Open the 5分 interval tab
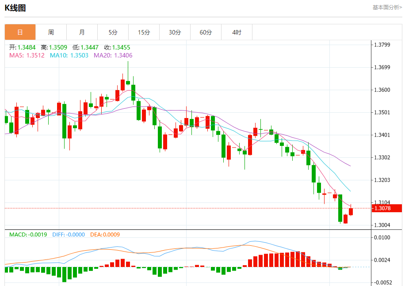This screenshot has width=405, height=286. point(113,32)
